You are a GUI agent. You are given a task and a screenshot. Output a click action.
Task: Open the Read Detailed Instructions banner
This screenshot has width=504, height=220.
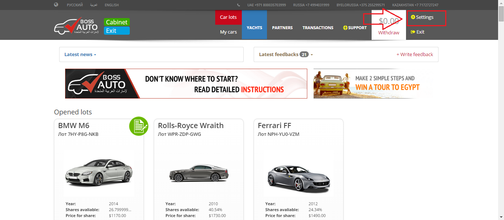click(x=186, y=83)
